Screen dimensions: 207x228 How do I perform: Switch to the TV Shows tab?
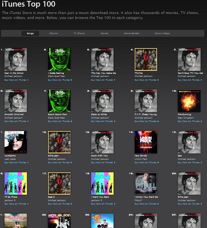point(79,33)
